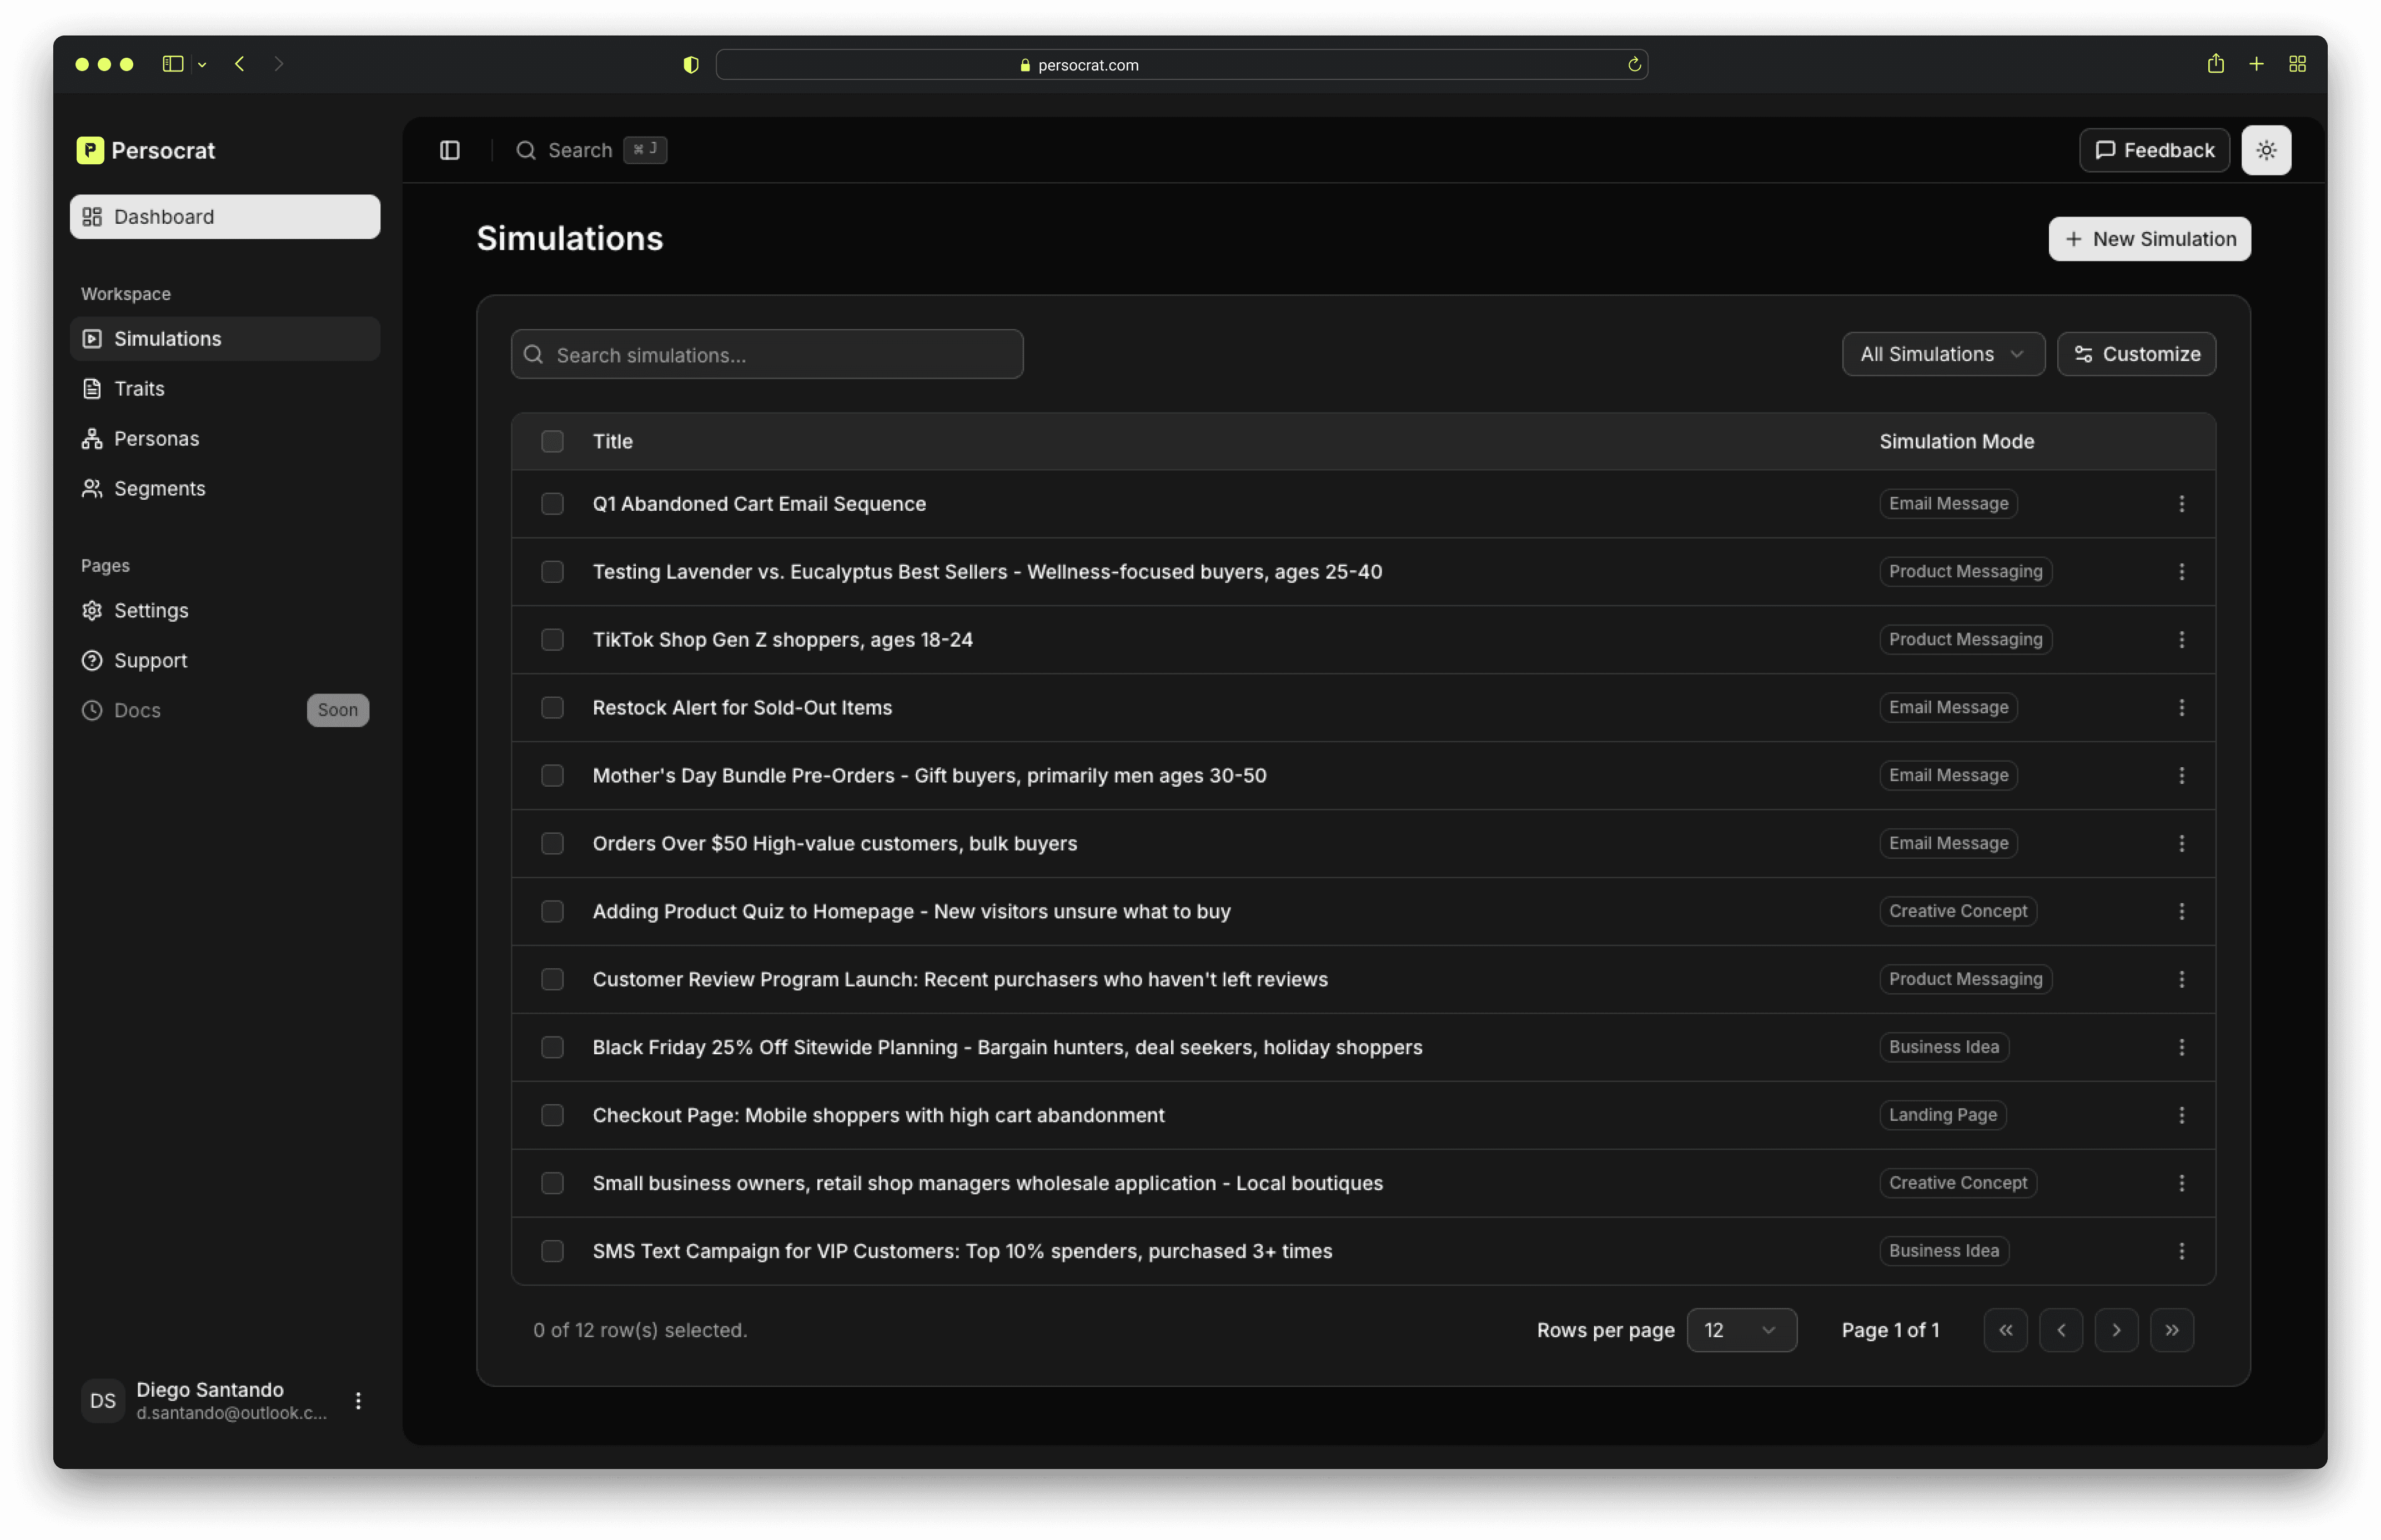Open the rows per page dropdown
The width and height of the screenshot is (2381, 1540).
tap(1742, 1330)
